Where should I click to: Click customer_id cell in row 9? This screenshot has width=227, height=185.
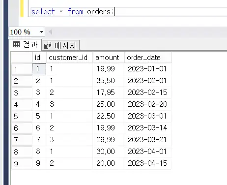coord(69,163)
